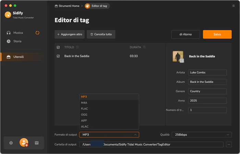Click the Sidify app logo
Viewport: 240px width, 154px height.
pyautogui.click(x=8, y=15)
